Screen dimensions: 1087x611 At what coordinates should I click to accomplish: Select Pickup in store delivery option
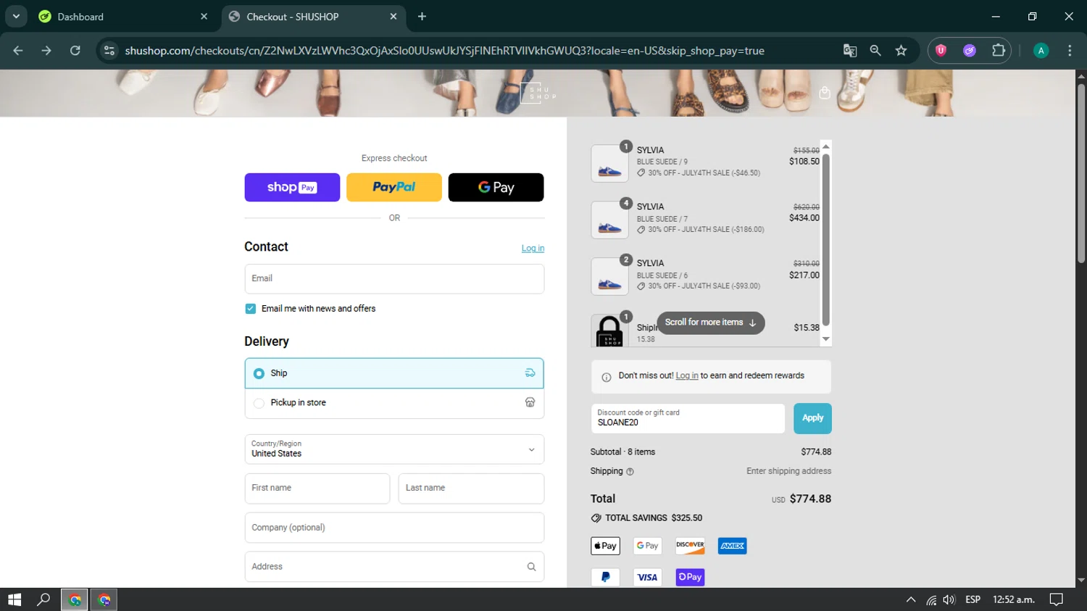[x=394, y=403]
